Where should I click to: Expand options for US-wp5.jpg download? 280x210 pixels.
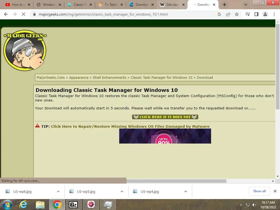tap(122, 191)
